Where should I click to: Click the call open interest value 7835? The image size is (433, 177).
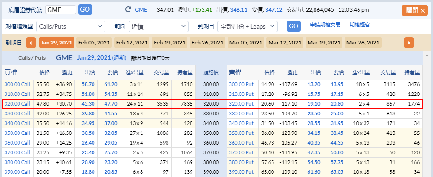click(187, 104)
